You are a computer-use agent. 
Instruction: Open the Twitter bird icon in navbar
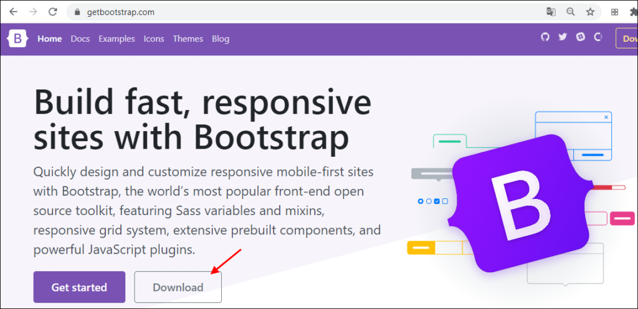click(563, 37)
